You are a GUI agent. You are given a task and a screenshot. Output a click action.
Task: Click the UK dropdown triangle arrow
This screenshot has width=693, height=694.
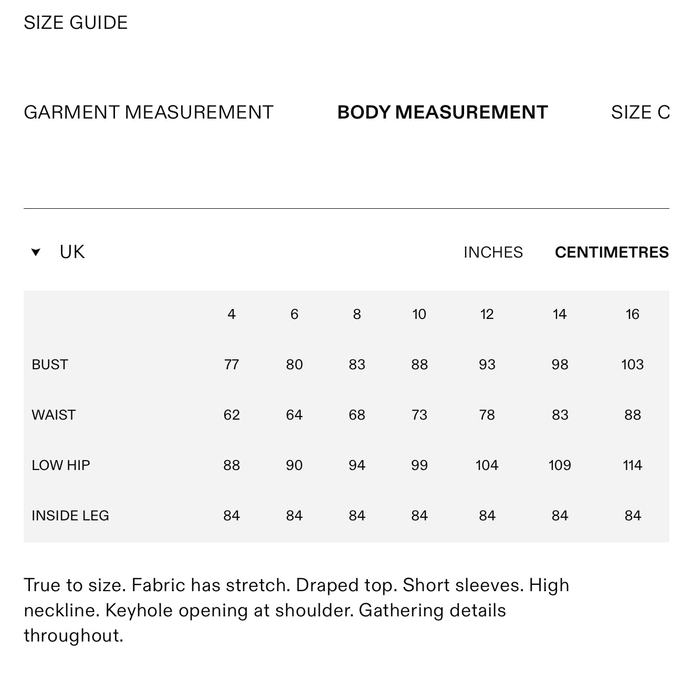click(36, 252)
